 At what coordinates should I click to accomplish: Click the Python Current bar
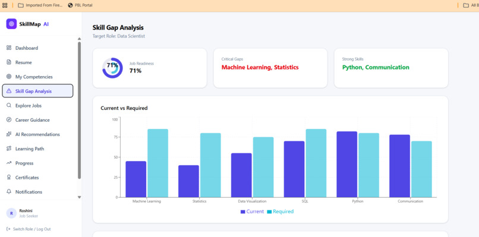(x=346, y=165)
